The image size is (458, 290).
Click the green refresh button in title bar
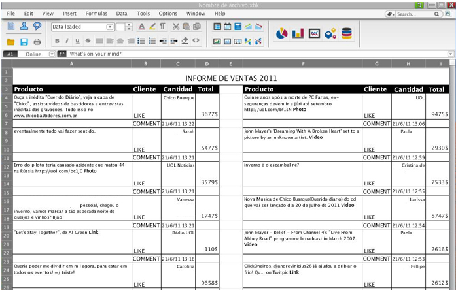419,5
